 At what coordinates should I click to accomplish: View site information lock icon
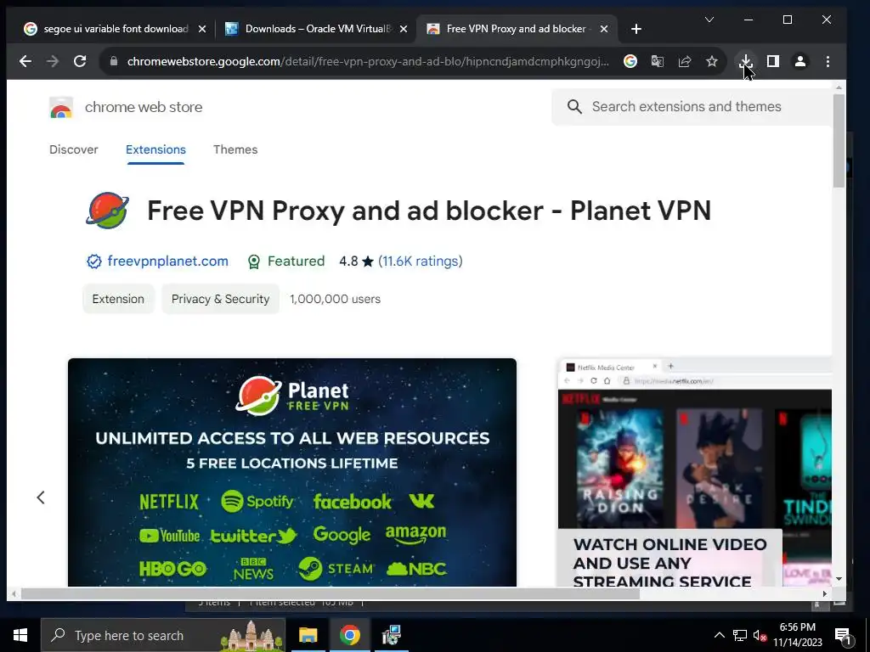114,61
